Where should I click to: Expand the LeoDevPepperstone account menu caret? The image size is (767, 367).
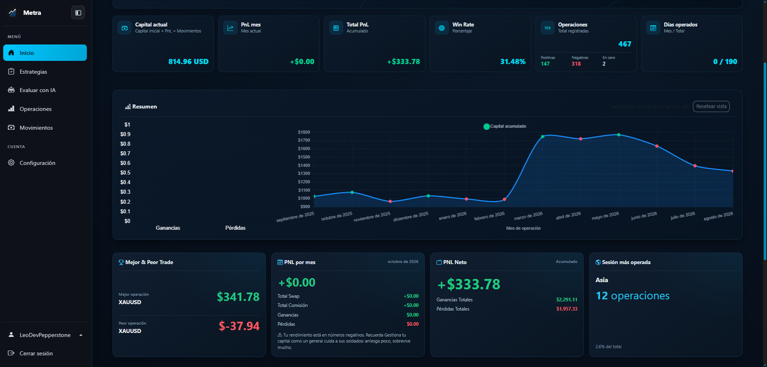81,335
